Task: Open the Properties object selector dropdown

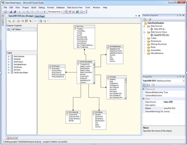Action: tap(184, 81)
